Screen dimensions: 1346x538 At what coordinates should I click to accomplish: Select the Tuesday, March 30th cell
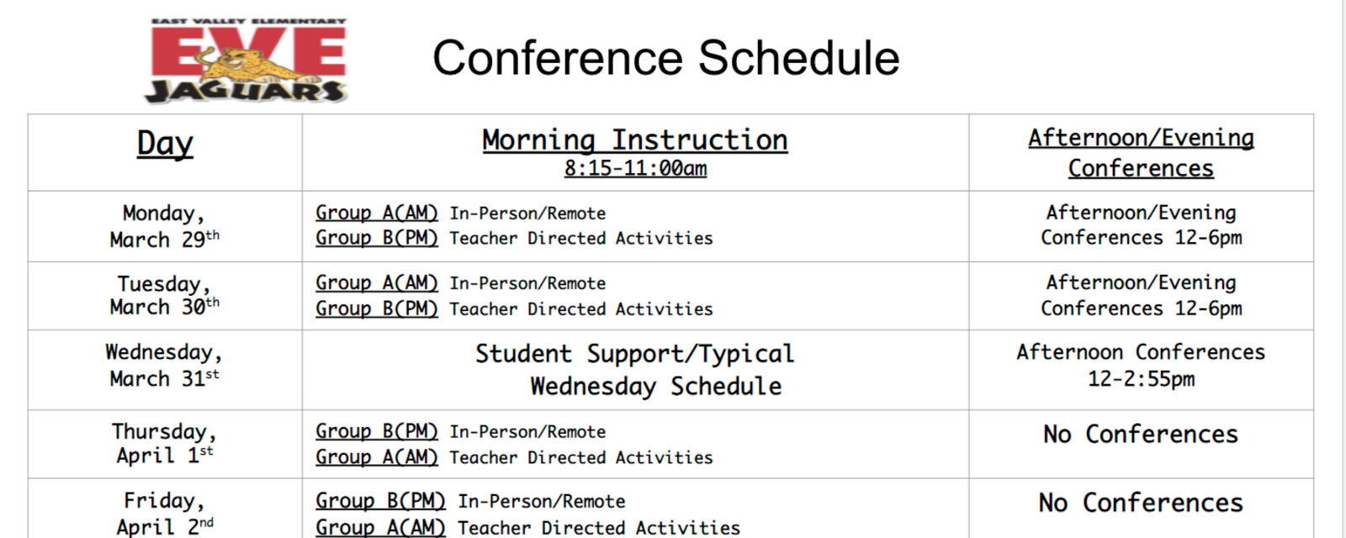tap(164, 295)
